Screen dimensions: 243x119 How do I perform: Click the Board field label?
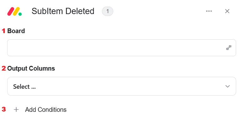16,31
